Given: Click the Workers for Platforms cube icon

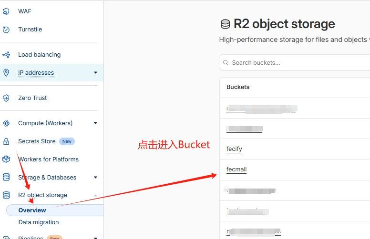Looking at the screenshot, I should [6, 159].
